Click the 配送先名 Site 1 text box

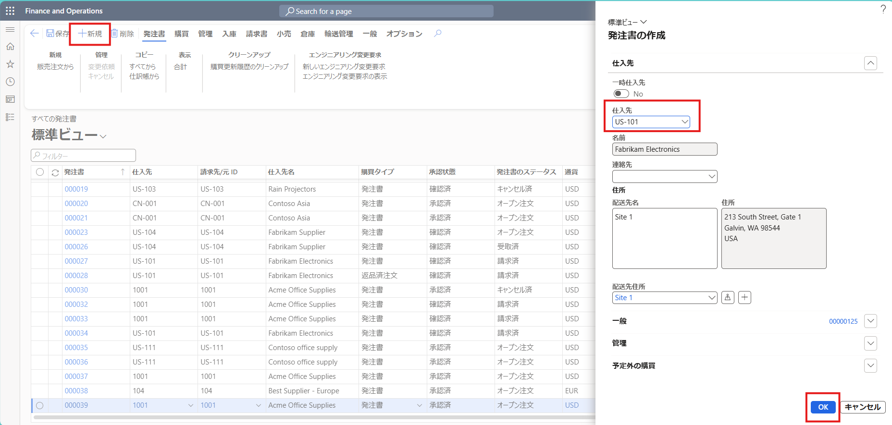(x=665, y=238)
